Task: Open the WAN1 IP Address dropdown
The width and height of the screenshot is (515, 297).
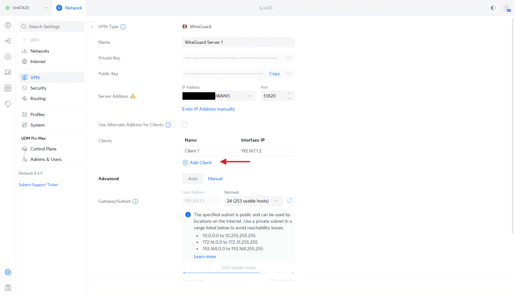Action: [219, 96]
